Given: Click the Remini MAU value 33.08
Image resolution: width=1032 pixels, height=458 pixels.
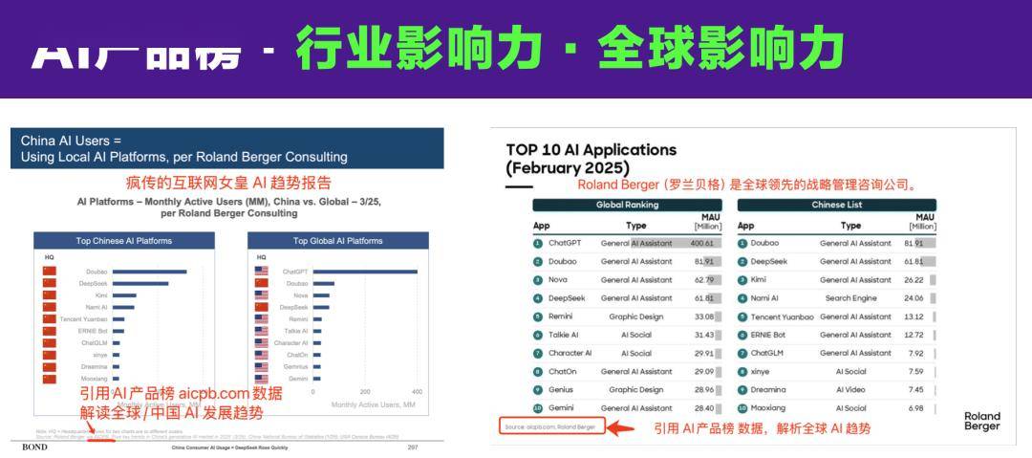Looking at the screenshot, I should pyautogui.click(x=703, y=316).
